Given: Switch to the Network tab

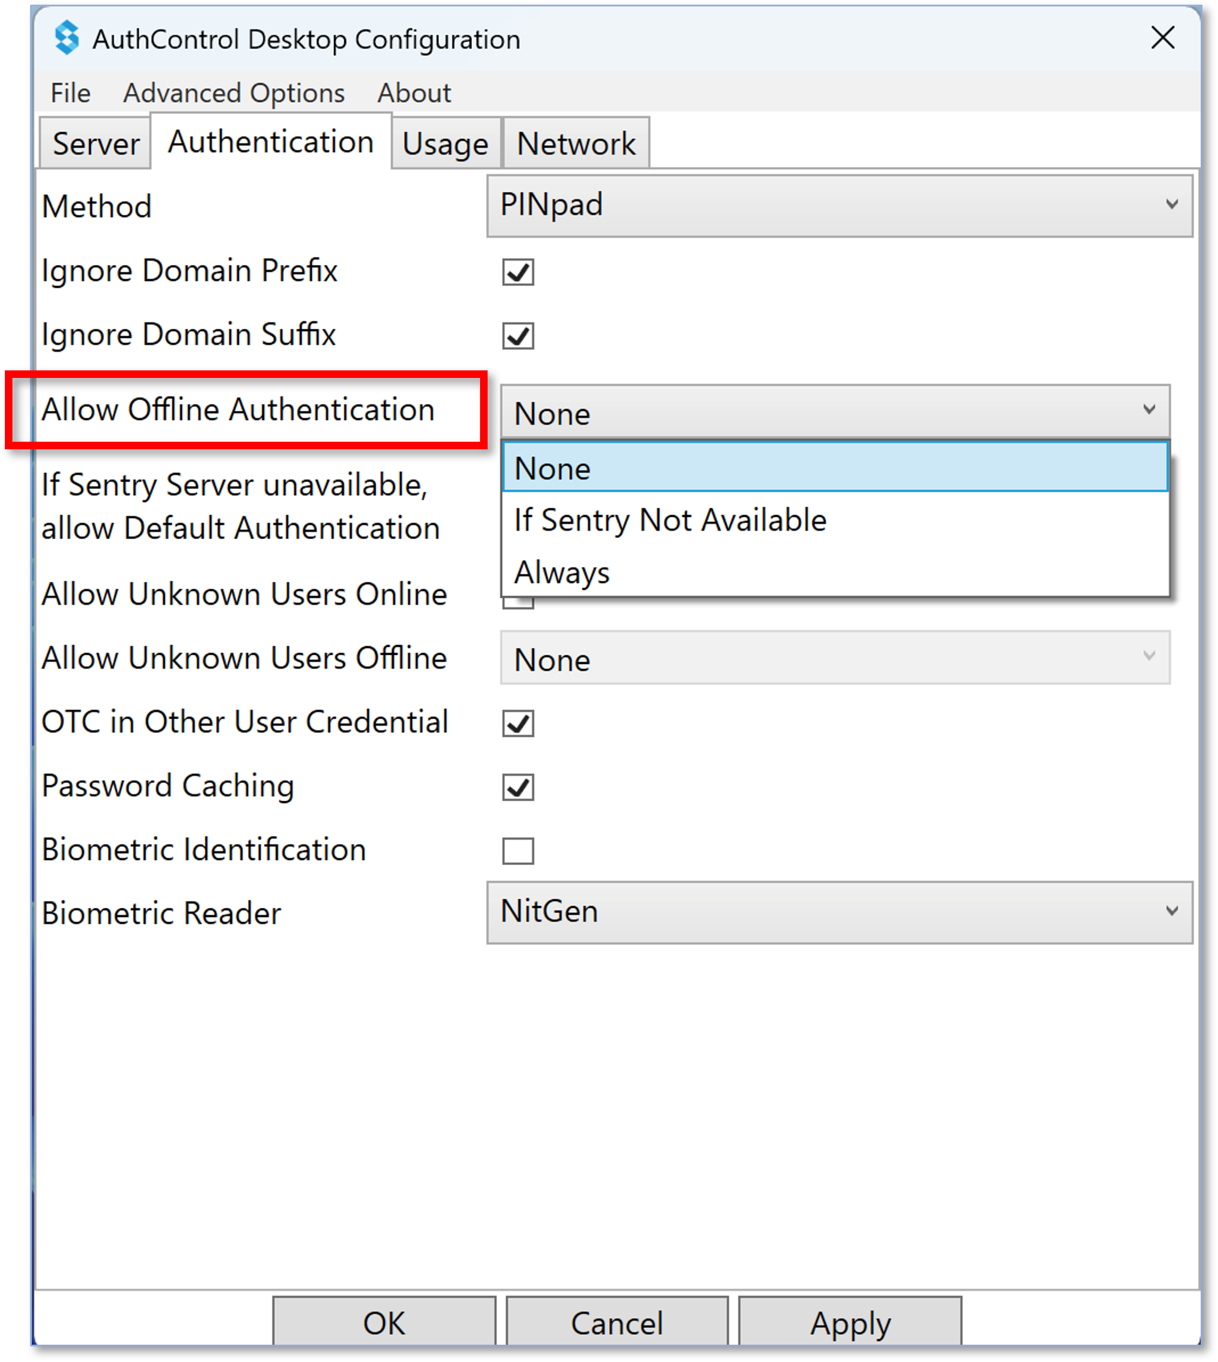Looking at the screenshot, I should coord(576,143).
